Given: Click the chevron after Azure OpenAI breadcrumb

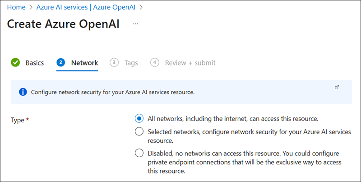Looking at the screenshot, I should tap(141, 7).
